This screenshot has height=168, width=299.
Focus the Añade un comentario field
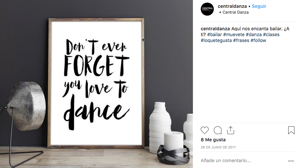click(x=242, y=161)
